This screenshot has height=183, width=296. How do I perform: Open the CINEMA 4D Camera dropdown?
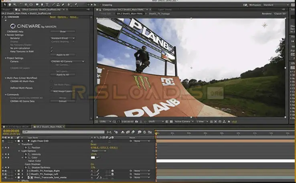point(67,62)
